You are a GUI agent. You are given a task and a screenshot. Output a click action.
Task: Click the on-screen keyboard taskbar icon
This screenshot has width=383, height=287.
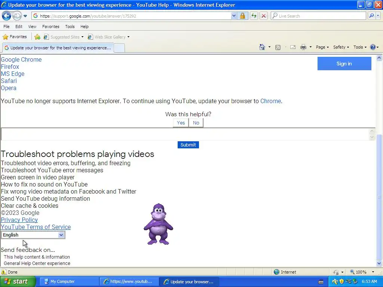(321, 282)
